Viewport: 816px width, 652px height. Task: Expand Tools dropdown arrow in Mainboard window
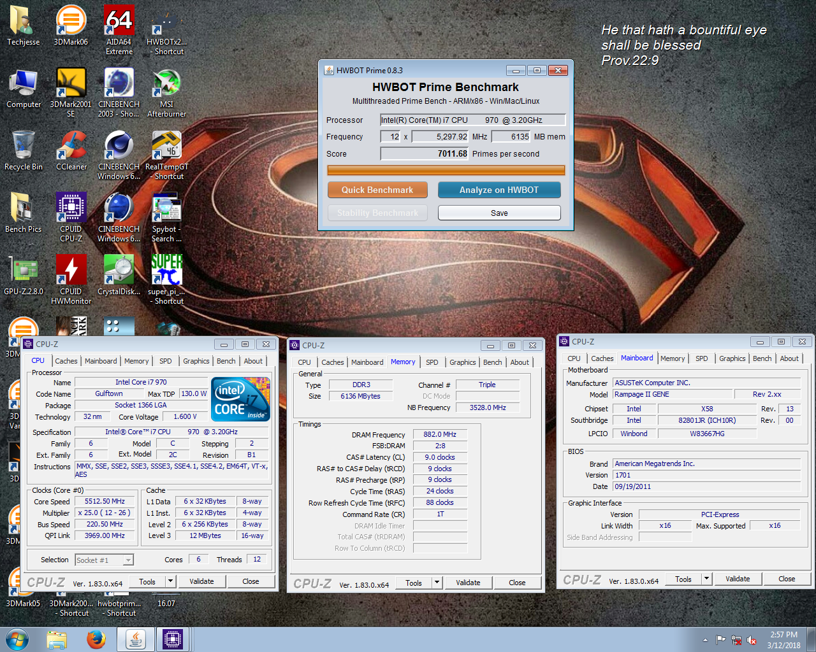click(706, 579)
